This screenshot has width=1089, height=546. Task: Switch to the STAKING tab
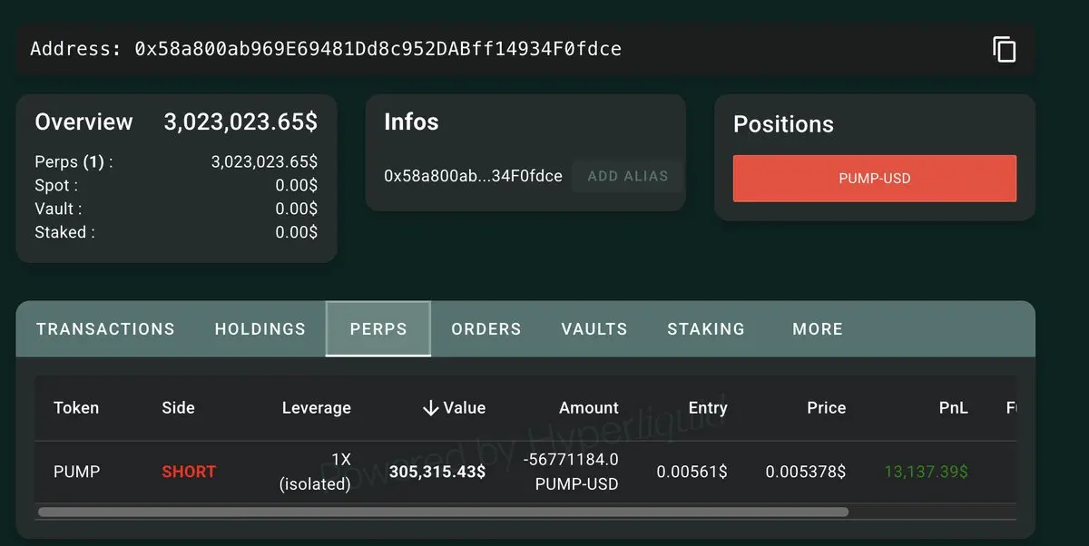(x=706, y=329)
